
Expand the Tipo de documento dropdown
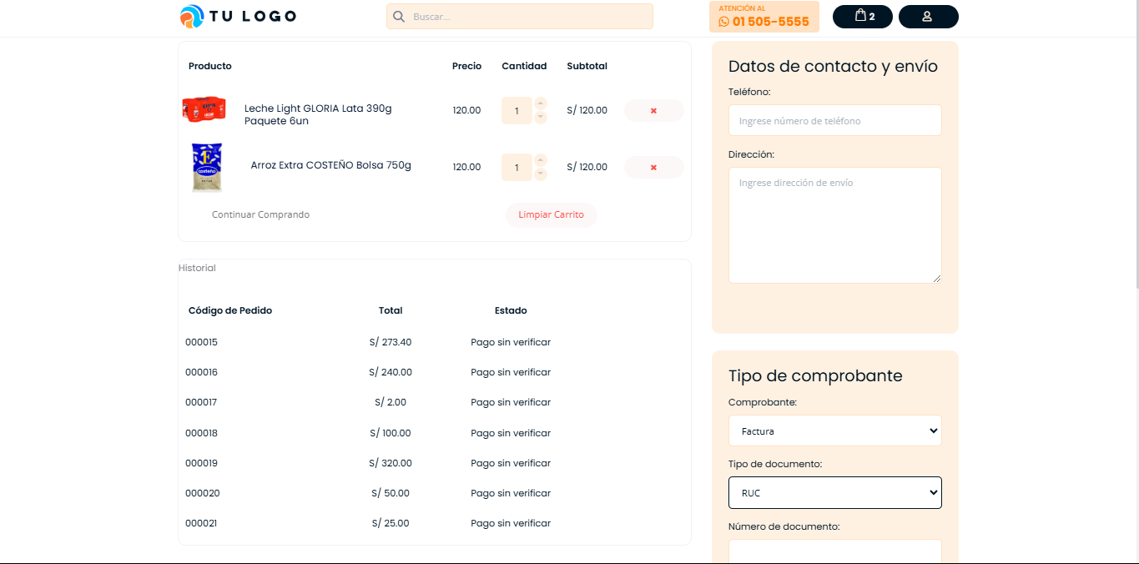pos(834,493)
